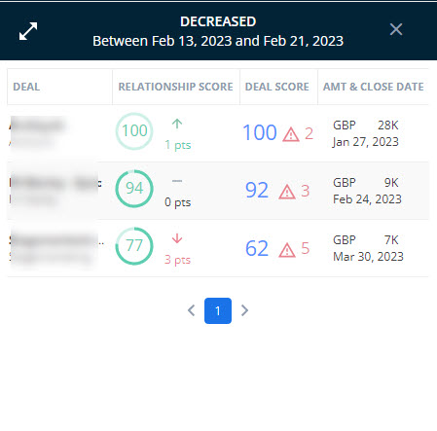Screen dimensions: 437x431
Task: Go to previous page with left chevron
Action: (192, 310)
